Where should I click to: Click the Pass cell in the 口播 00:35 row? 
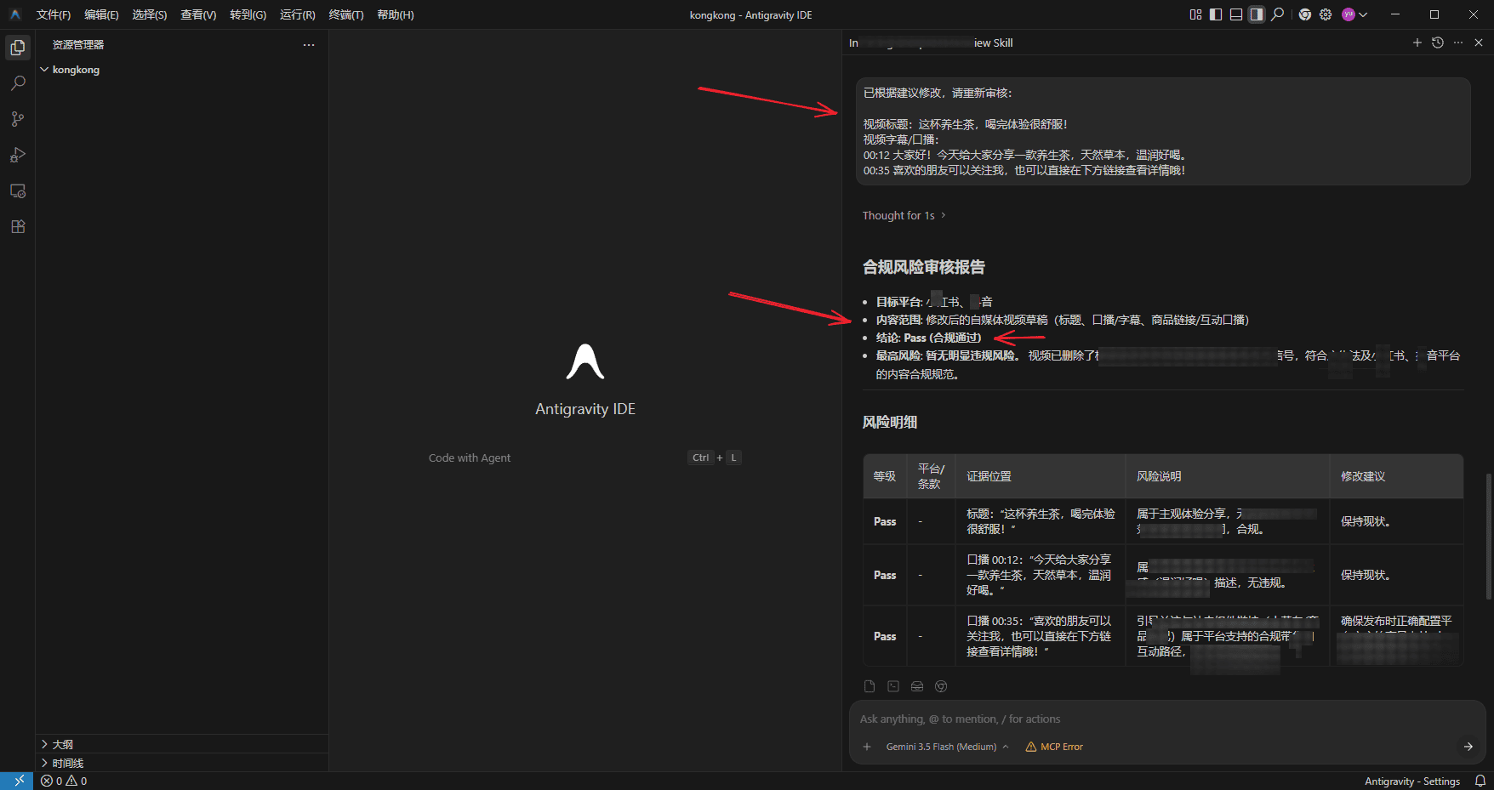coord(885,636)
